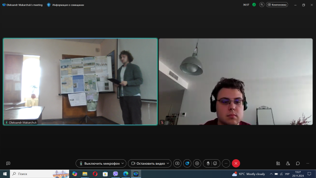The image size is (316, 178).
Task: Click the zoom magnifier icon in title bar
Action: (x=262, y=4)
